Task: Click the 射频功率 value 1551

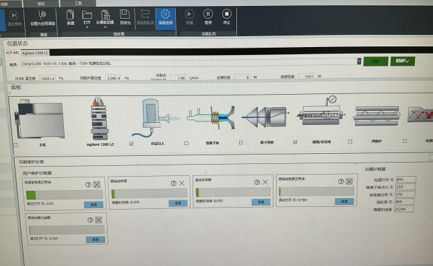Action: [306, 77]
